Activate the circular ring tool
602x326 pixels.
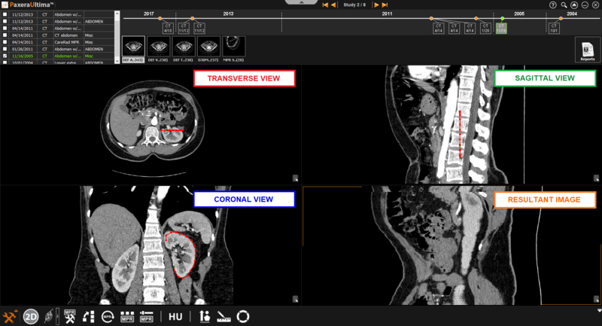[243, 316]
